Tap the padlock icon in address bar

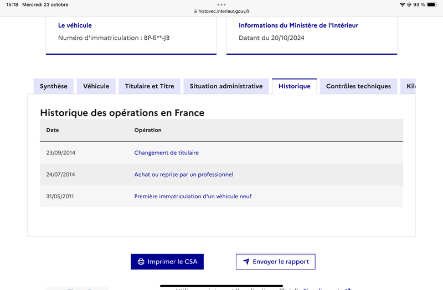point(195,12)
